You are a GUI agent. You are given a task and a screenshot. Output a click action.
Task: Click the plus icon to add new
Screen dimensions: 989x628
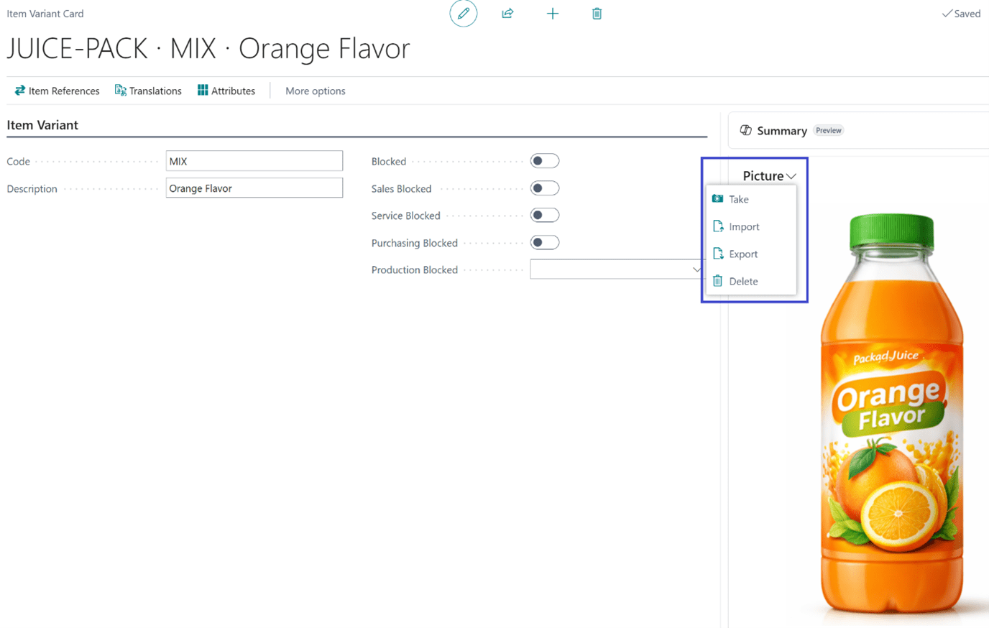coord(552,14)
